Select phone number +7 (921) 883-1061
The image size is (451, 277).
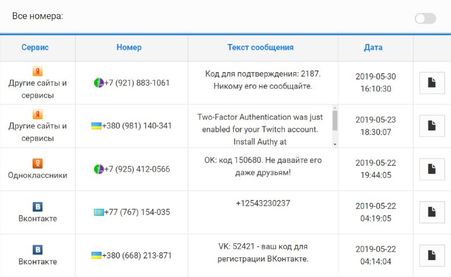coord(137,83)
